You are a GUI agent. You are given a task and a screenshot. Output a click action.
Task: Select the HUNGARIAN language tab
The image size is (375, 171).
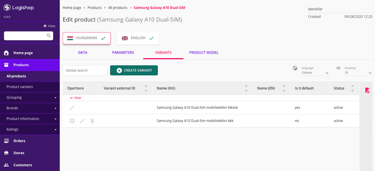point(87,38)
